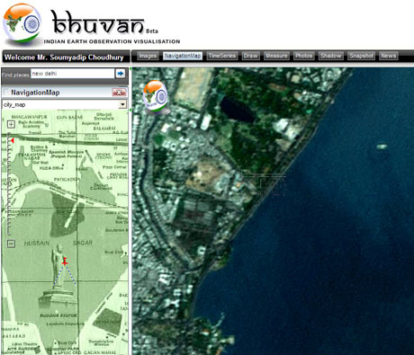Click the red position marker on navigation map

tap(65, 262)
